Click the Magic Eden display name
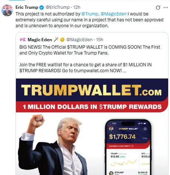 [40, 40]
